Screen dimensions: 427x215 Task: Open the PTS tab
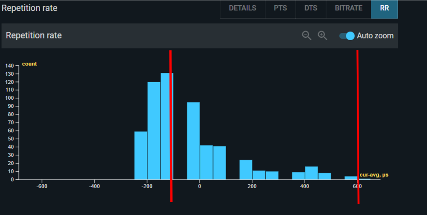click(280, 8)
